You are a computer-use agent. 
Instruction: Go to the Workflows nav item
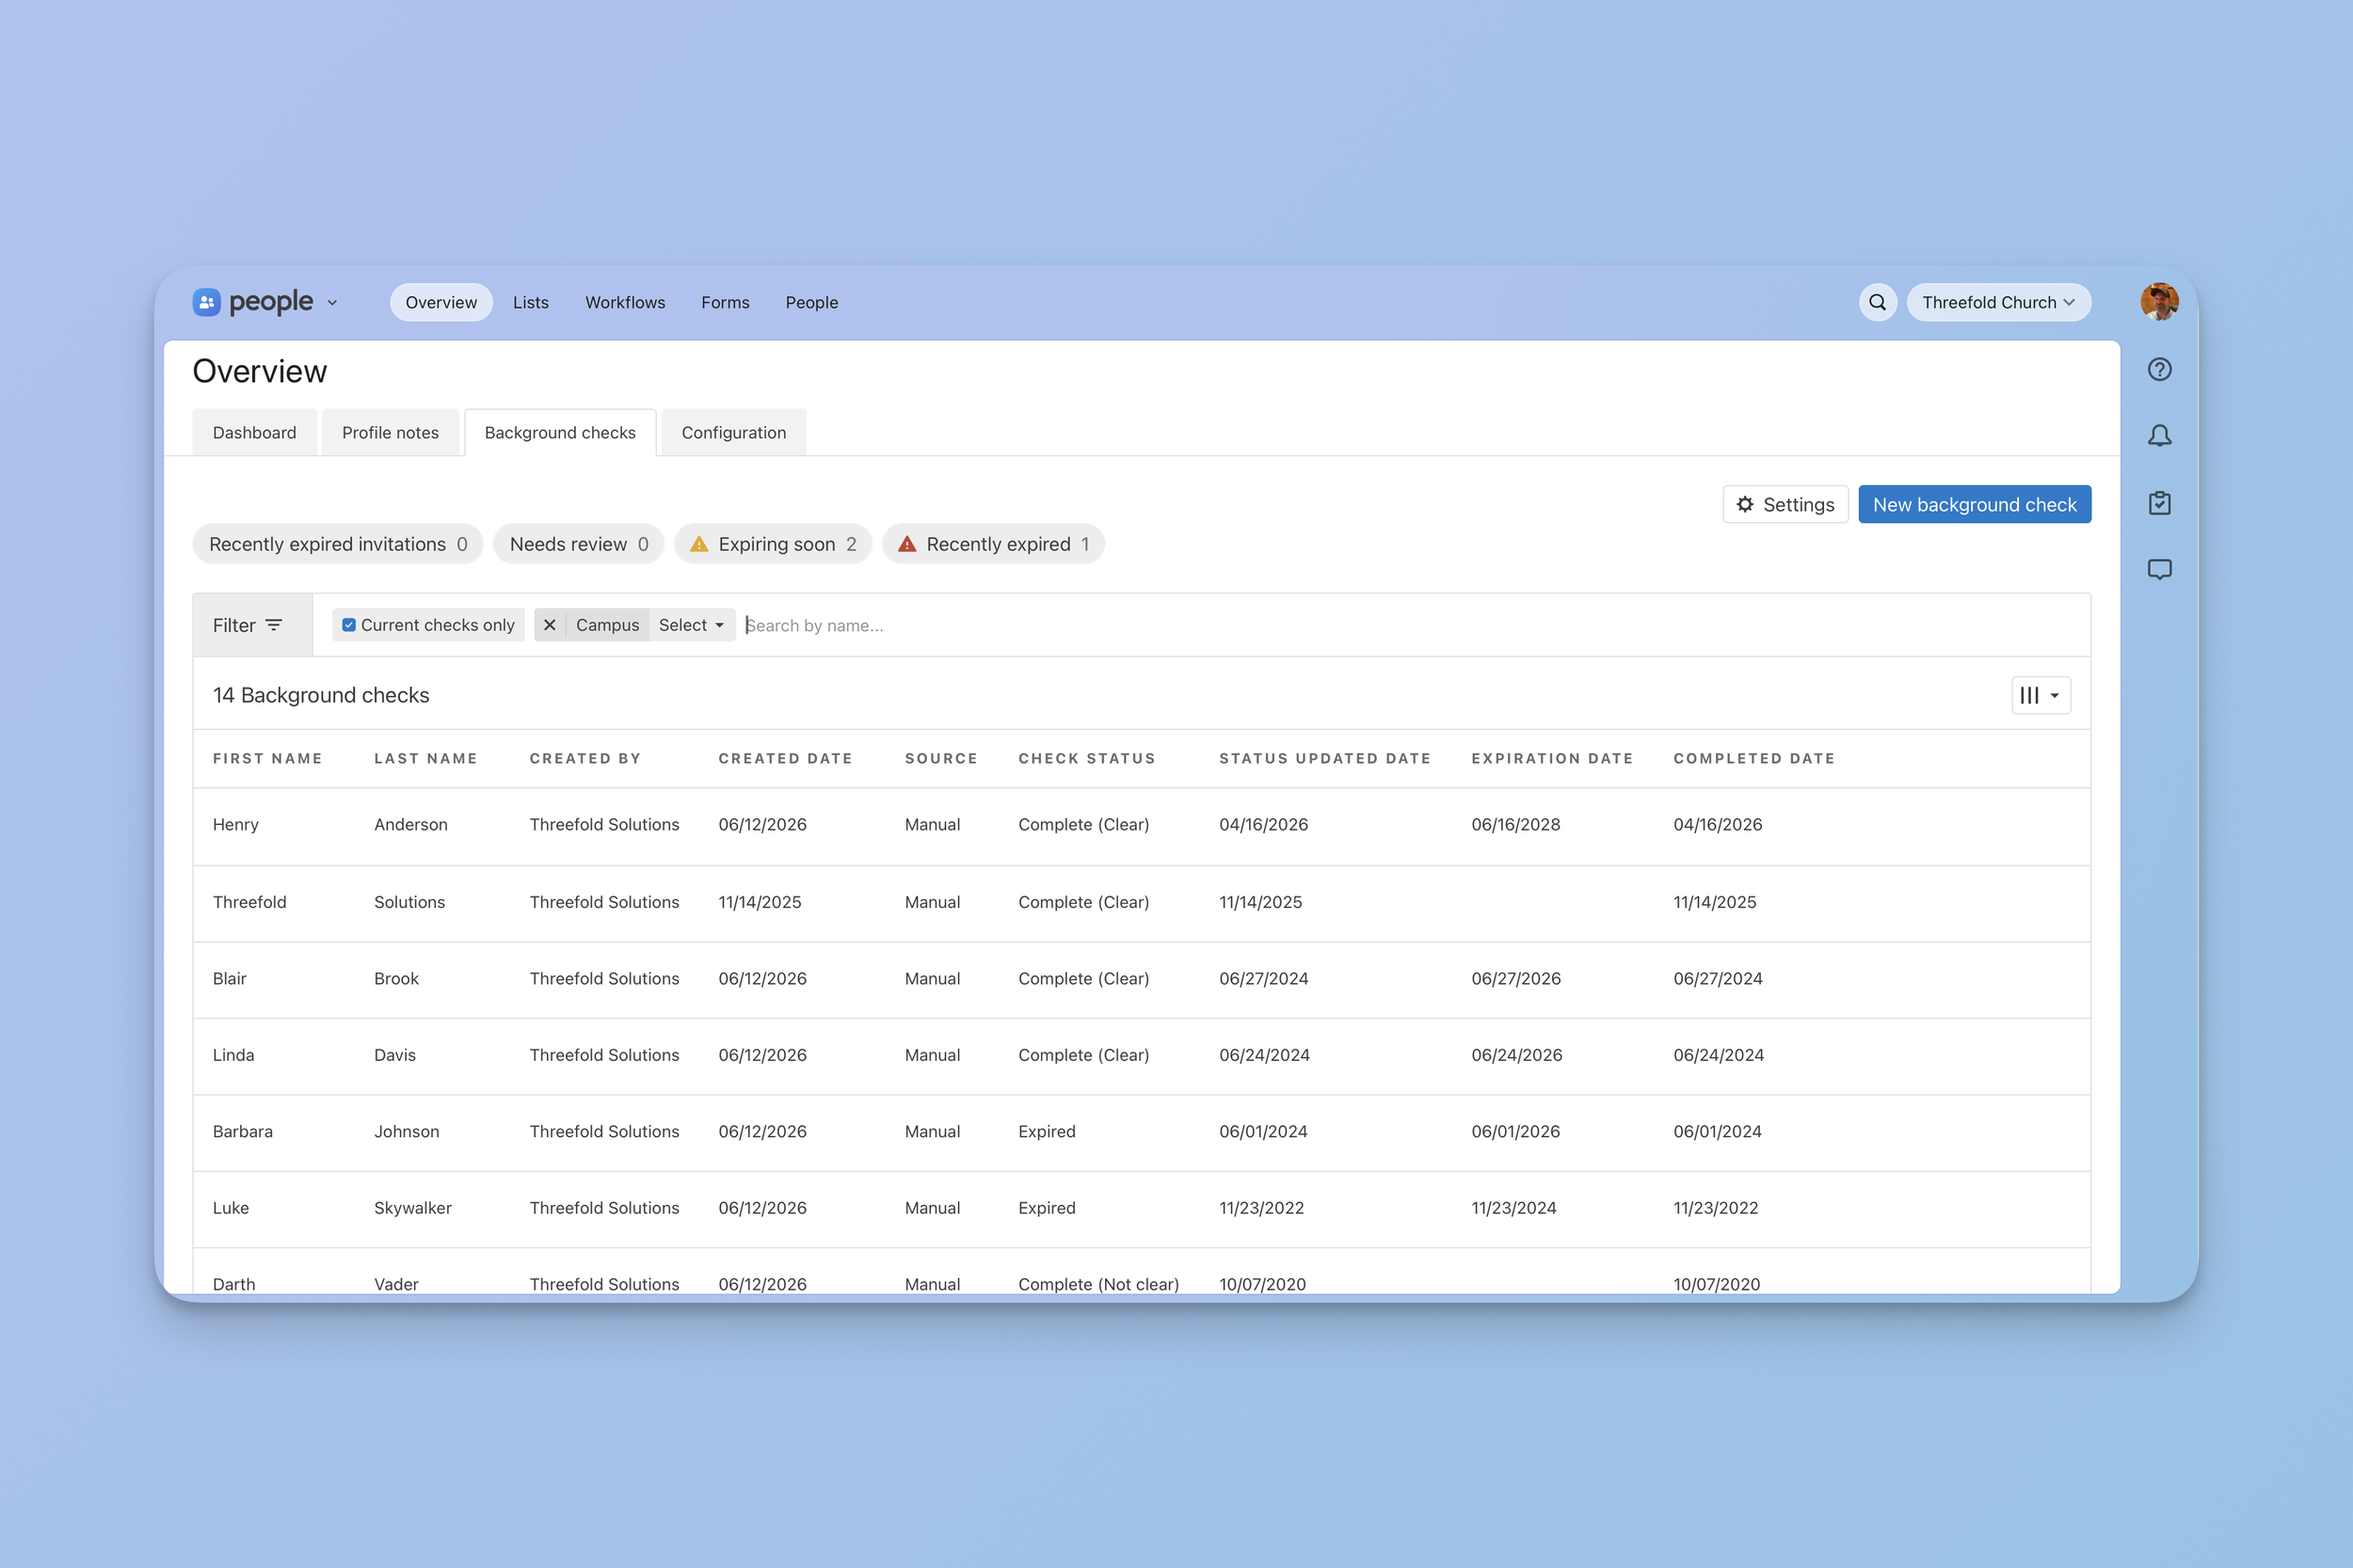(x=625, y=302)
